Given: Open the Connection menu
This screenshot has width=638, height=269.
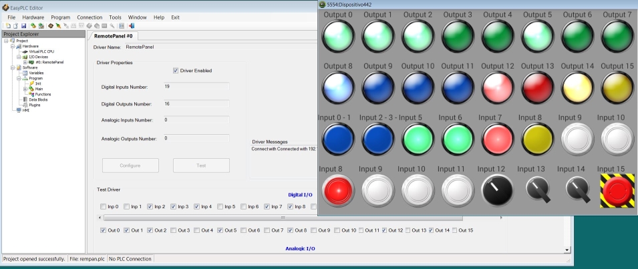Looking at the screenshot, I should pyautogui.click(x=90, y=17).
